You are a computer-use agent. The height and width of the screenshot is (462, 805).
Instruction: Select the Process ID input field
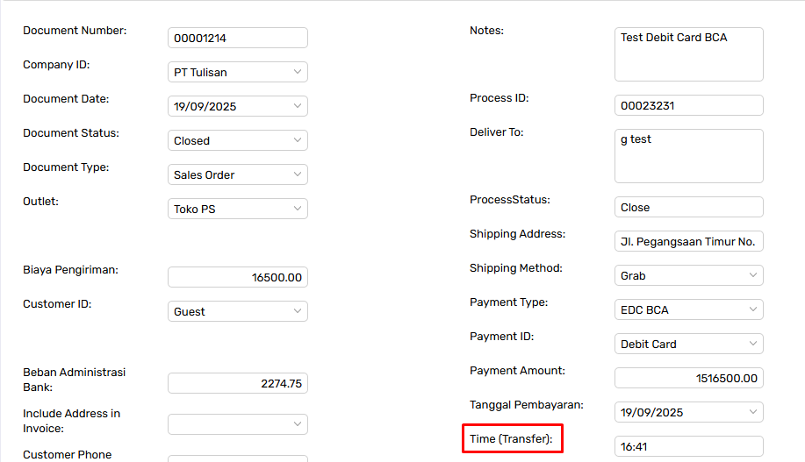[688, 105]
